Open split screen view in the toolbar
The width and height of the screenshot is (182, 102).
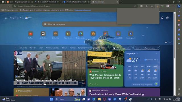141,6
